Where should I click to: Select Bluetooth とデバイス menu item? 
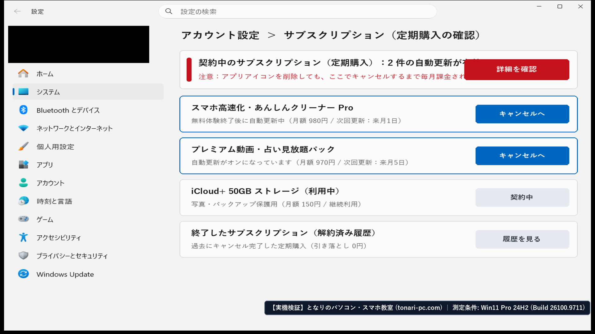coord(88,110)
